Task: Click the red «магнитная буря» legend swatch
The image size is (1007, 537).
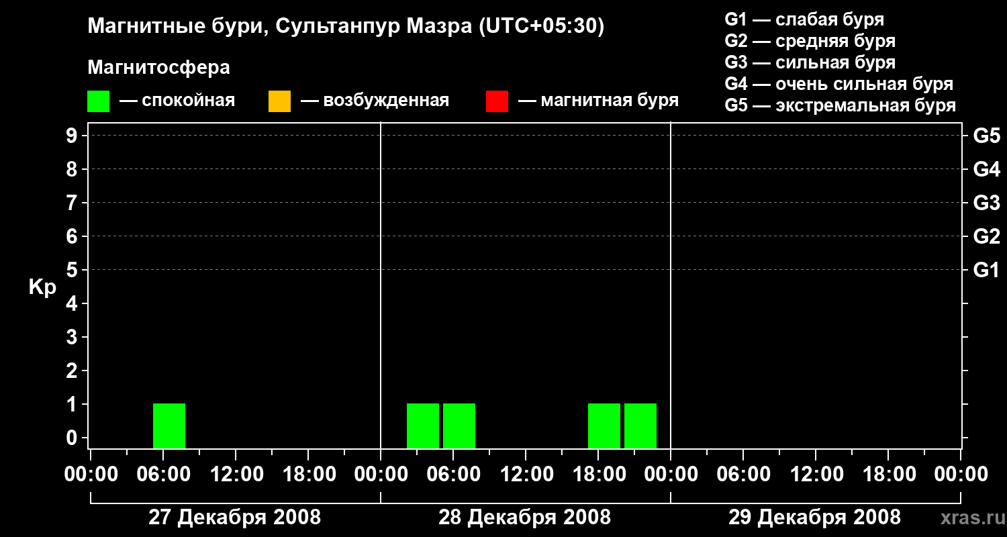Action: point(497,101)
